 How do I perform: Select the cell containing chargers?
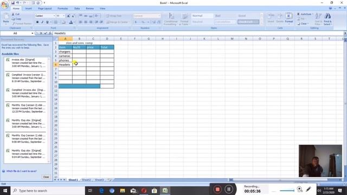[x=65, y=52]
